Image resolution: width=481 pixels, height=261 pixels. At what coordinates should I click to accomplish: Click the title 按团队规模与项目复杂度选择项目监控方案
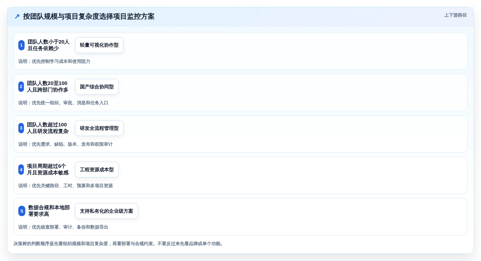(89, 17)
